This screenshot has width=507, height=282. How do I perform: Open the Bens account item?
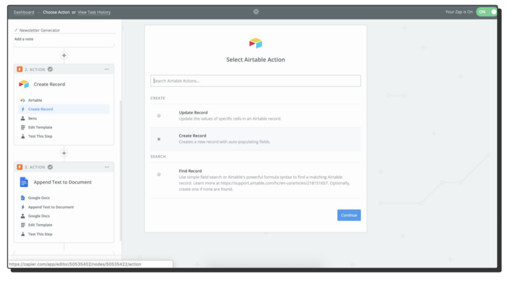[x=32, y=119]
